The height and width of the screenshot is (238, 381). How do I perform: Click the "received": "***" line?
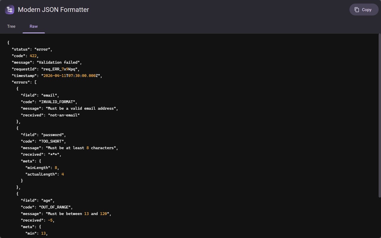click(41, 154)
